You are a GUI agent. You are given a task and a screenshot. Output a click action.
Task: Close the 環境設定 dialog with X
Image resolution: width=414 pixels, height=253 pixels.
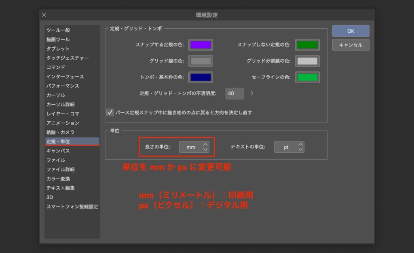44,15
